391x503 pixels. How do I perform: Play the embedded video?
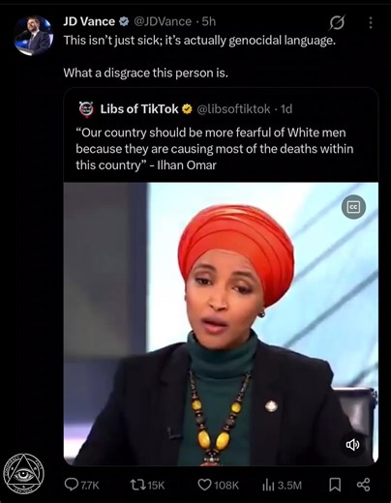point(221,324)
